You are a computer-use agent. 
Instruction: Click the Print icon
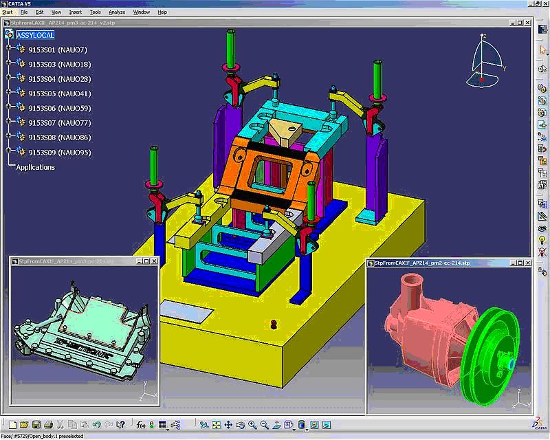pos(48,425)
